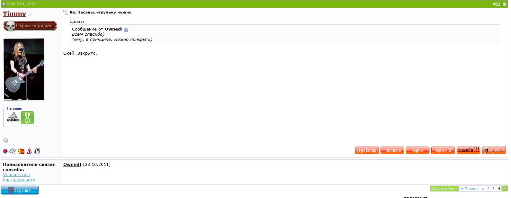Click the цитата quote button
The height and width of the screenshot is (198, 511).
click(392, 150)
